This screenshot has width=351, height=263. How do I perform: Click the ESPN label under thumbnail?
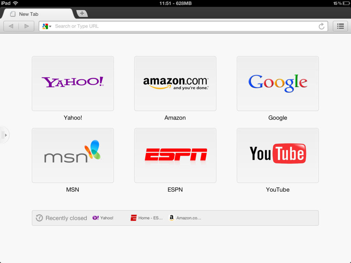pos(175,190)
